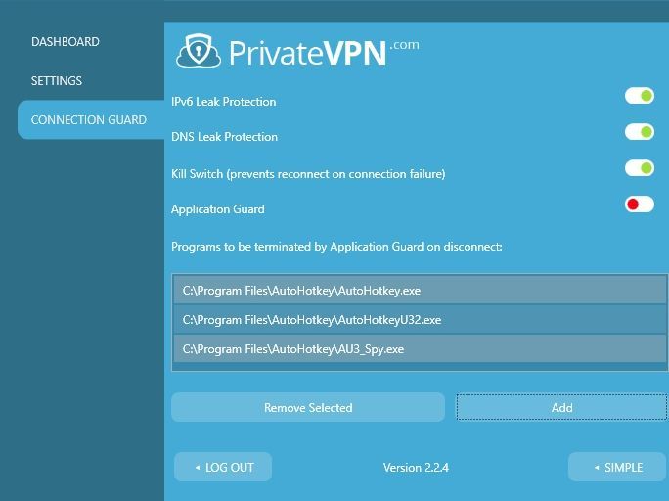Viewport: 669px width, 501px height.
Task: Disable IPv6 Leak Protection toggle
Action: (639, 96)
